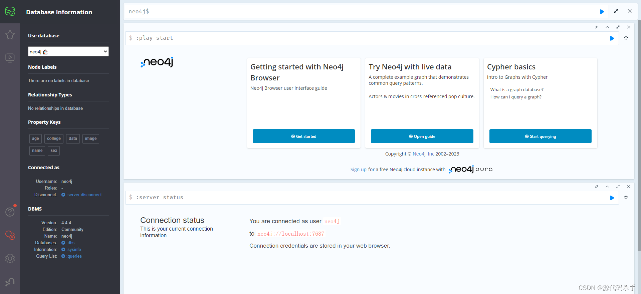Click the :dbs link
This screenshot has height=294, width=641.
(68, 243)
